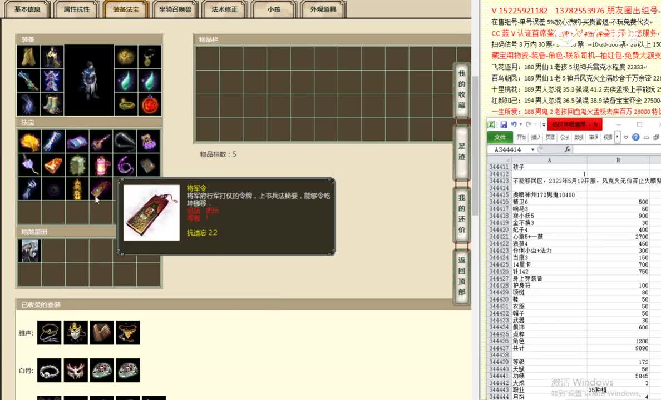Select the 装备法宝 tab
Screen dimensions: 661x400
[126, 9]
